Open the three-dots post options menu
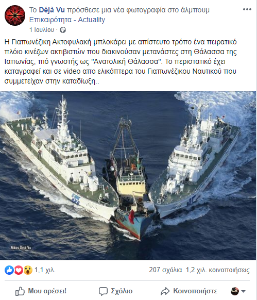This screenshot has width=257, height=300. [x=247, y=9]
